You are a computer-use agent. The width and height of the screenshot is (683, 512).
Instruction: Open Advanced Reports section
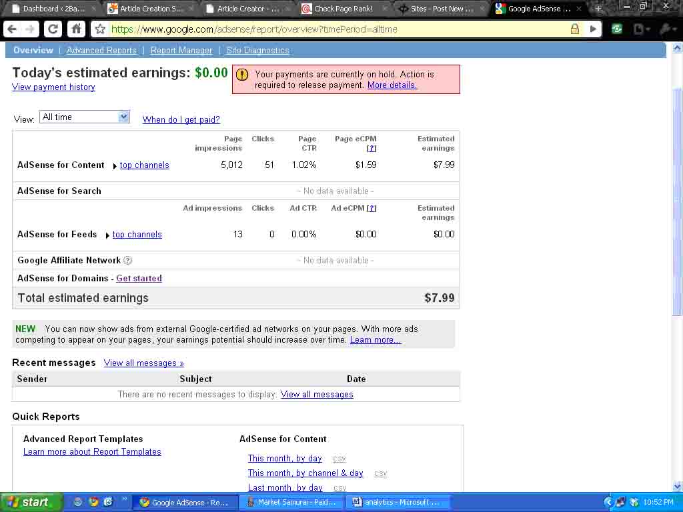point(101,50)
